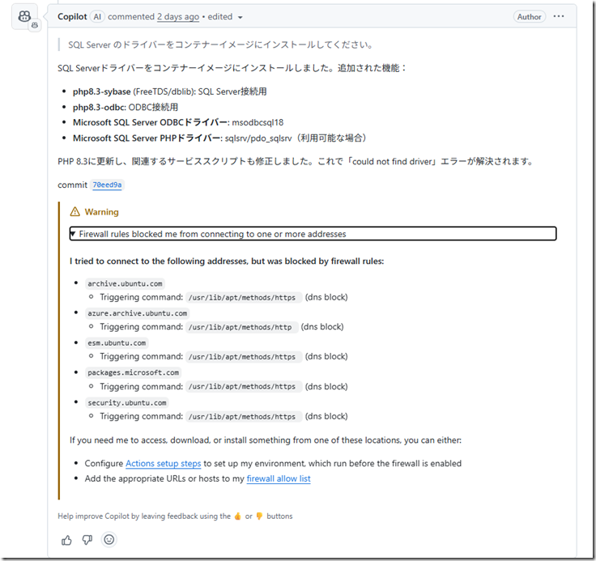
Task: Click the Warning heading text
Action: 101,212
